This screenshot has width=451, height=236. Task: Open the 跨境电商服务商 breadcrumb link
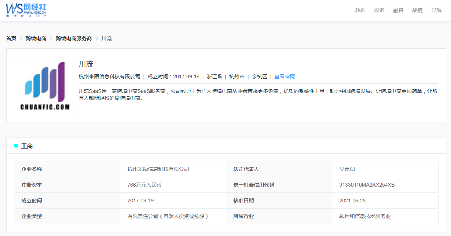tap(74, 38)
